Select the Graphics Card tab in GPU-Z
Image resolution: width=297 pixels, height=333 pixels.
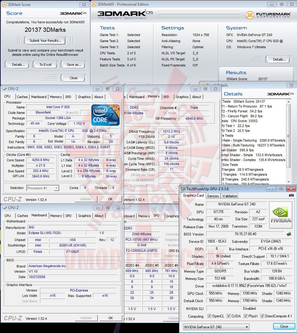coord(193,195)
